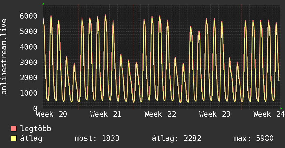Select the átlag legend label next to yellow swatch

point(31,139)
